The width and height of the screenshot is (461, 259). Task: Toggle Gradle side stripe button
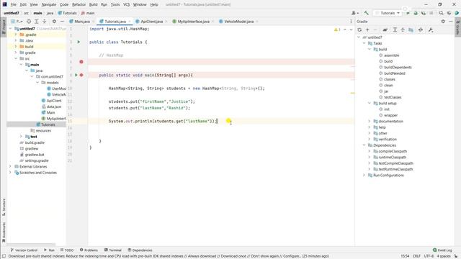458,27
